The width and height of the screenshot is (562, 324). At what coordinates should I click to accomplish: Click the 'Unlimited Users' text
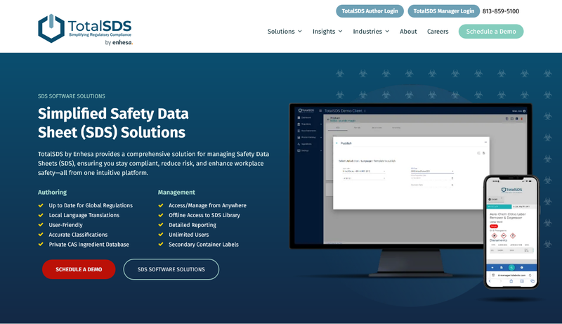point(189,235)
